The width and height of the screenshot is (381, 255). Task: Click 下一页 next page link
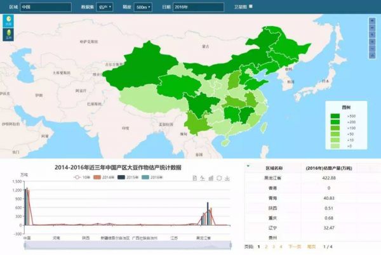[294, 246]
